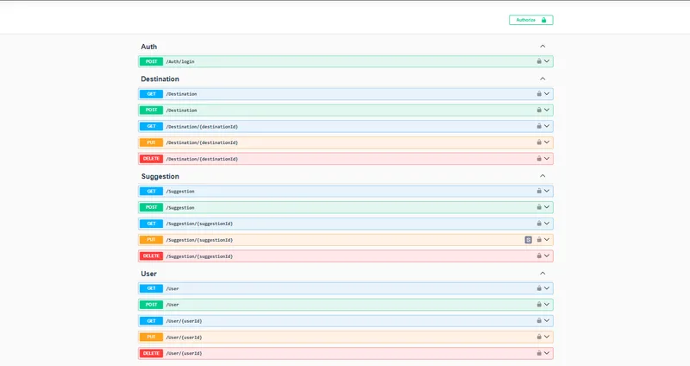Expand PUT /User/{userId} using its arrow
The width and height of the screenshot is (690, 366).
[x=547, y=337]
